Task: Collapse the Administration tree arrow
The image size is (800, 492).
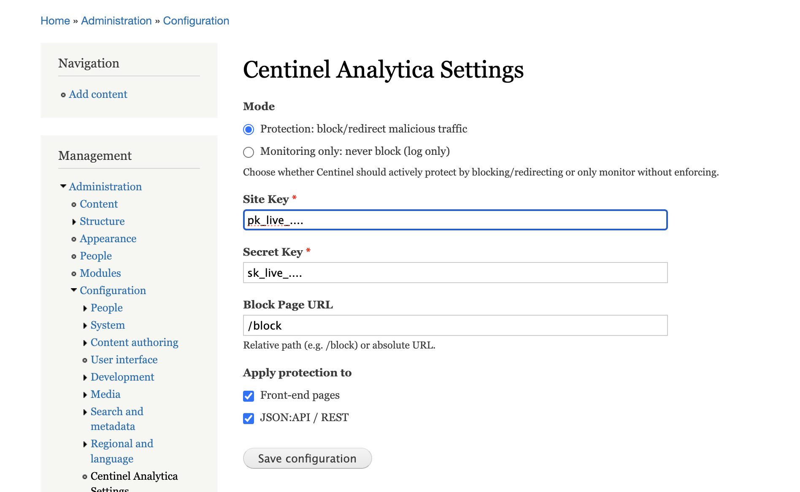Action: point(63,186)
